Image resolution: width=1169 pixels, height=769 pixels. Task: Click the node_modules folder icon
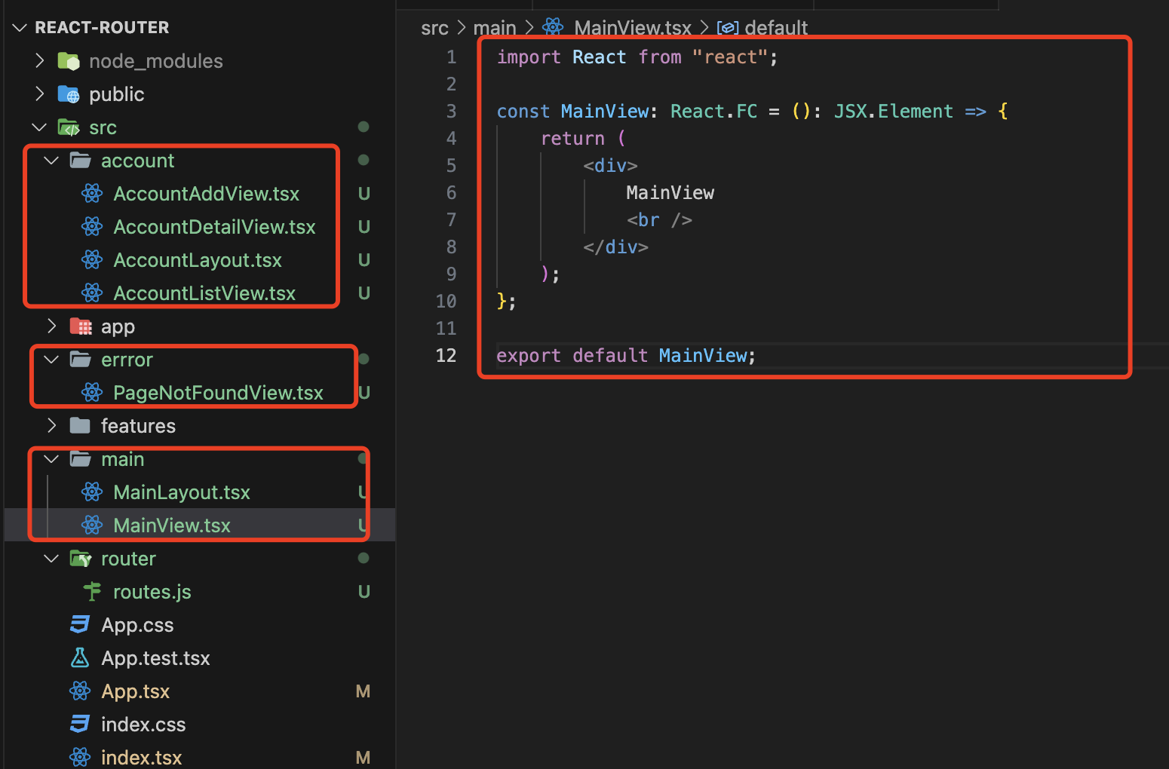tap(69, 61)
